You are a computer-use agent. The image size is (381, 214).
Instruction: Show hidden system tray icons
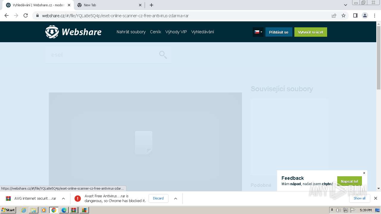coord(332,210)
